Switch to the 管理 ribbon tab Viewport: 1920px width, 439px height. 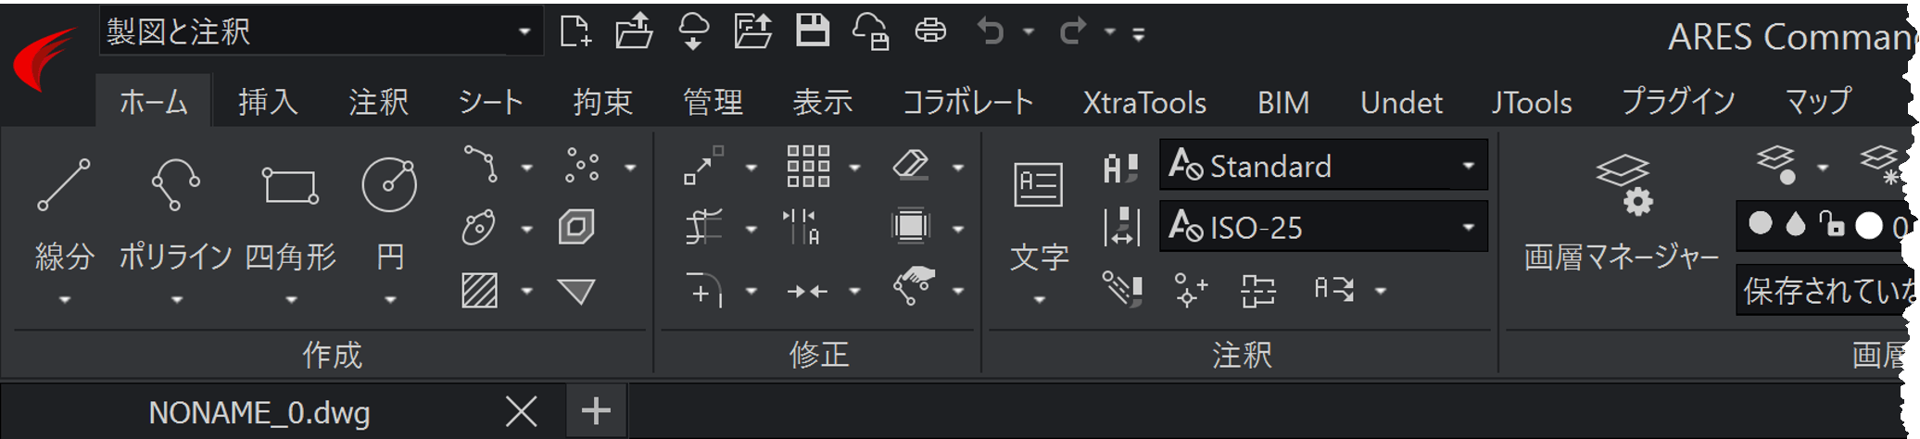(x=713, y=101)
